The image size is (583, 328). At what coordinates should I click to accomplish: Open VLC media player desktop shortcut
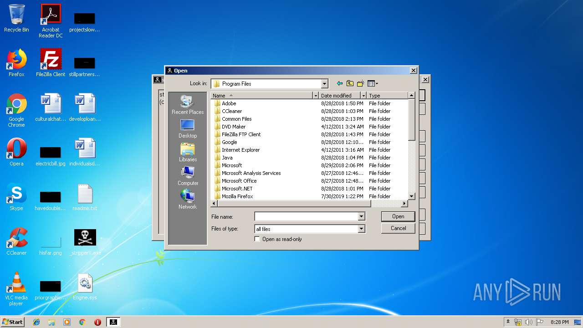coord(16,289)
